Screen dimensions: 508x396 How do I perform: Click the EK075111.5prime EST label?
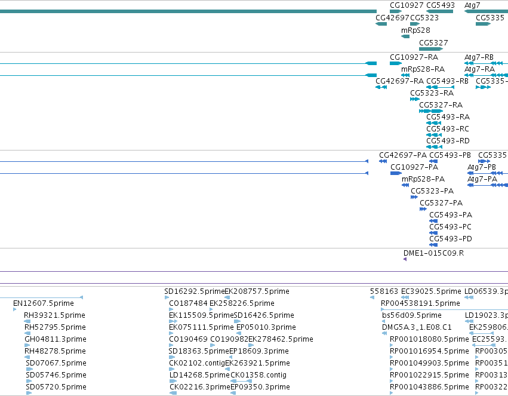[x=201, y=328]
